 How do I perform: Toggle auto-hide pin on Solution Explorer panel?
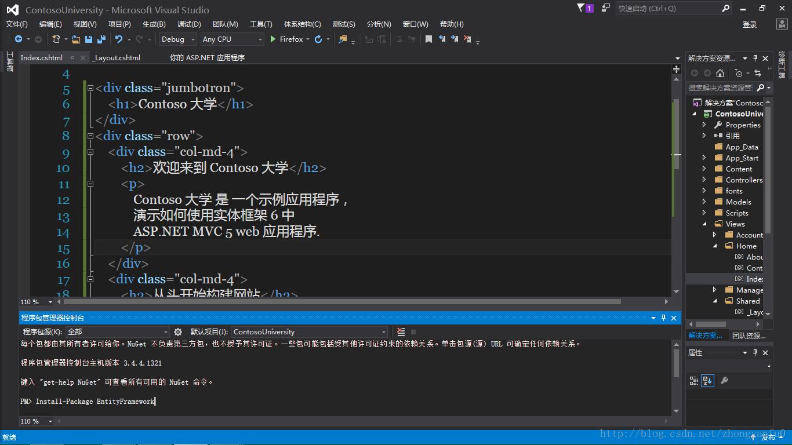click(755, 59)
